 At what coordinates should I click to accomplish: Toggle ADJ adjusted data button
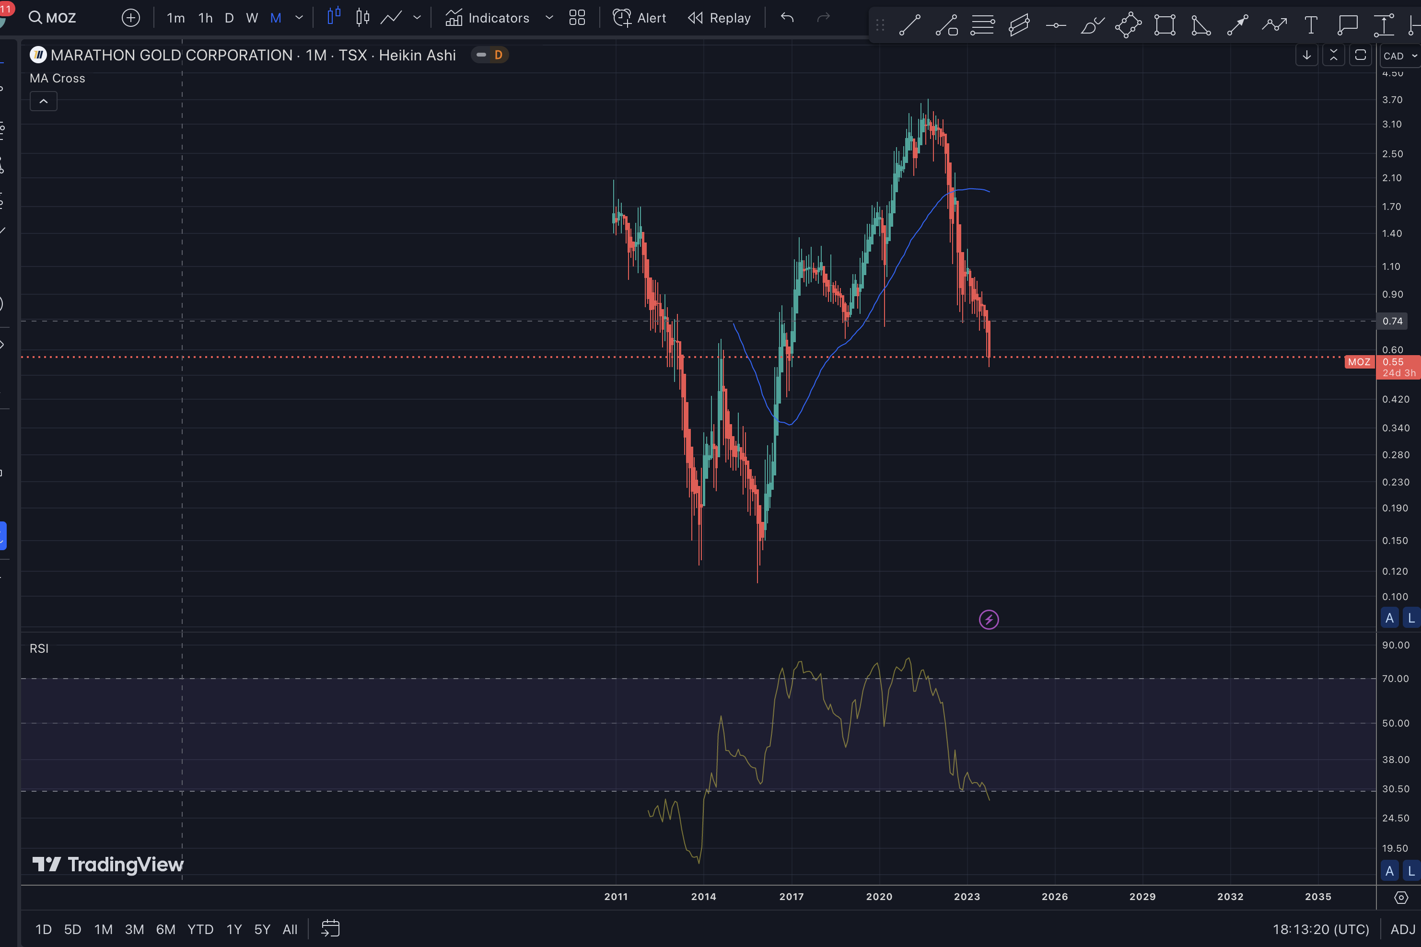click(1403, 929)
